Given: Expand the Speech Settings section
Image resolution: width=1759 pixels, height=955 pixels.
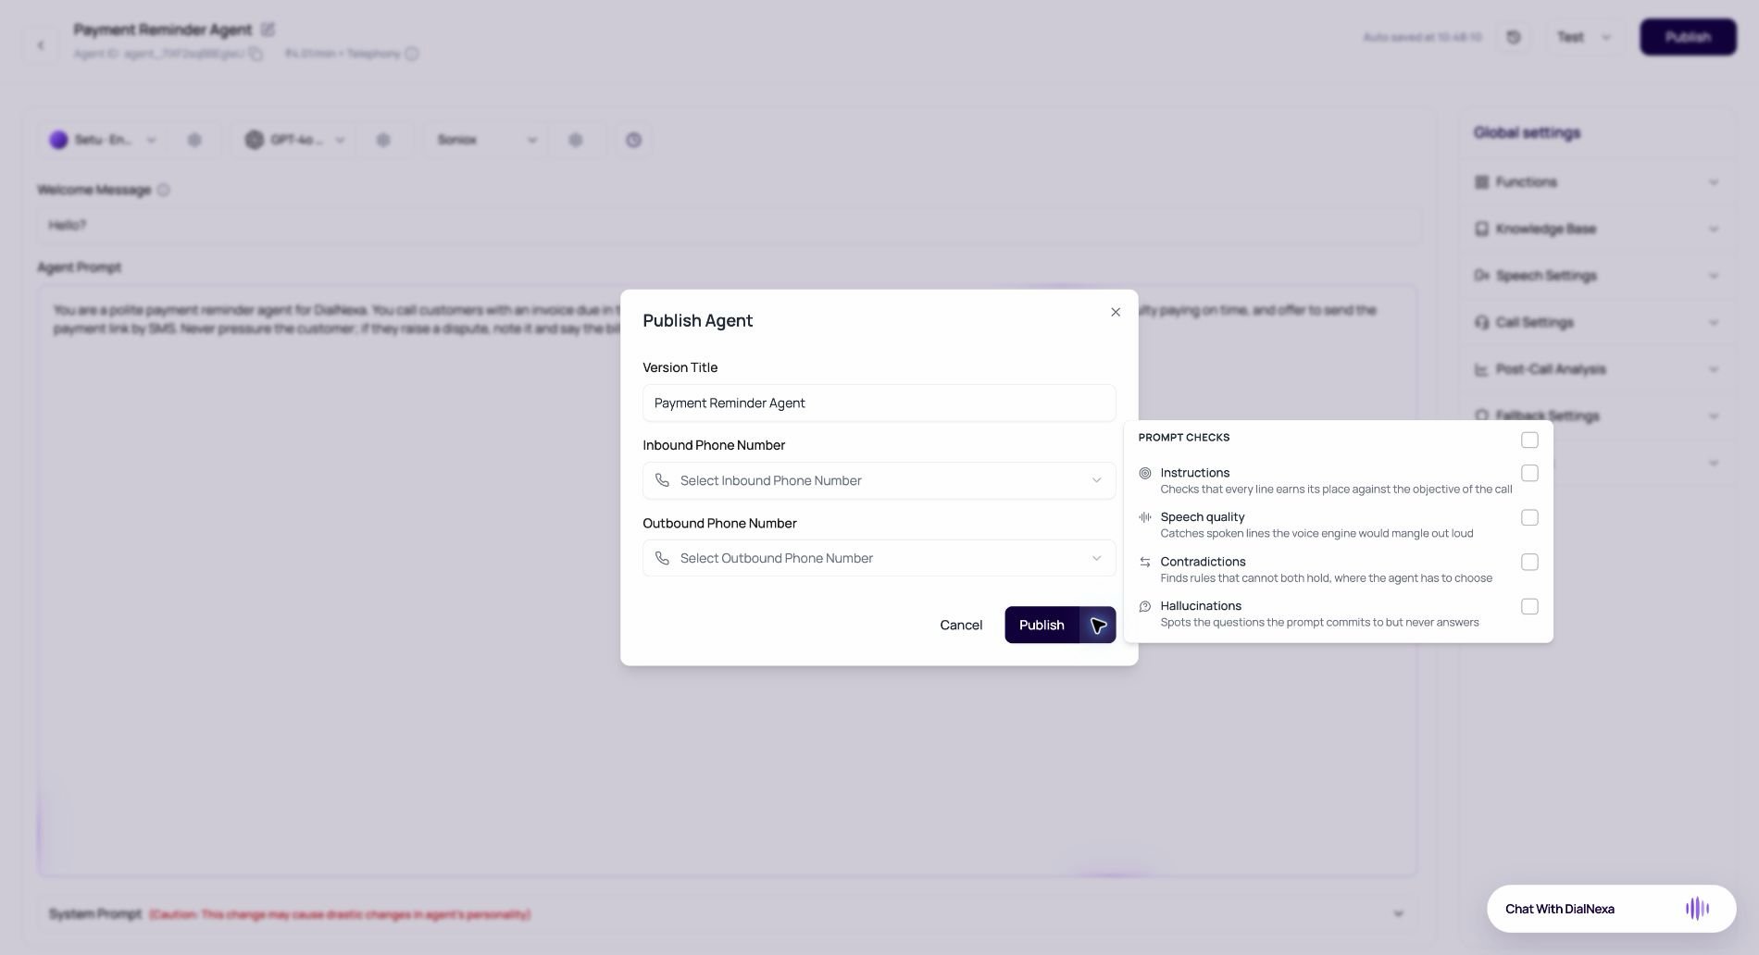Looking at the screenshot, I should pos(1597,276).
